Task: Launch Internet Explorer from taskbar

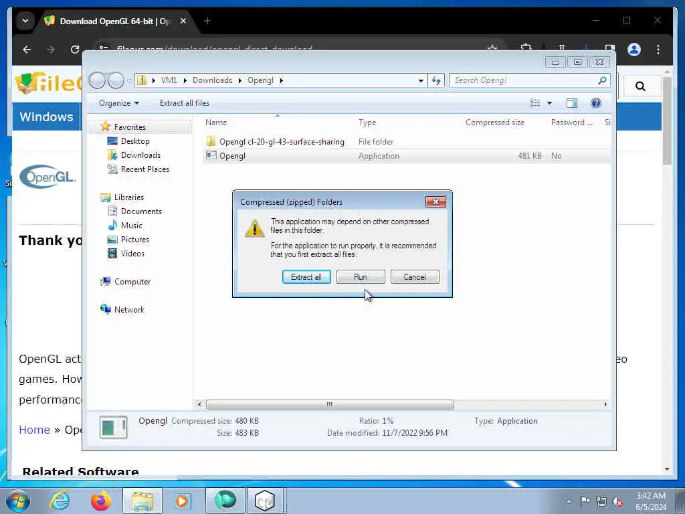Action: [x=60, y=501]
